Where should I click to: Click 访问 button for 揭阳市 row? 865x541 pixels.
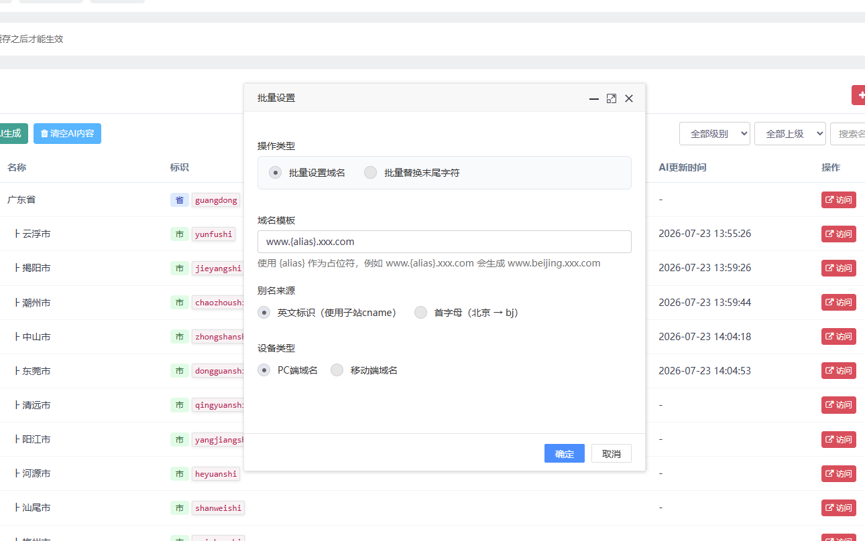tap(839, 268)
